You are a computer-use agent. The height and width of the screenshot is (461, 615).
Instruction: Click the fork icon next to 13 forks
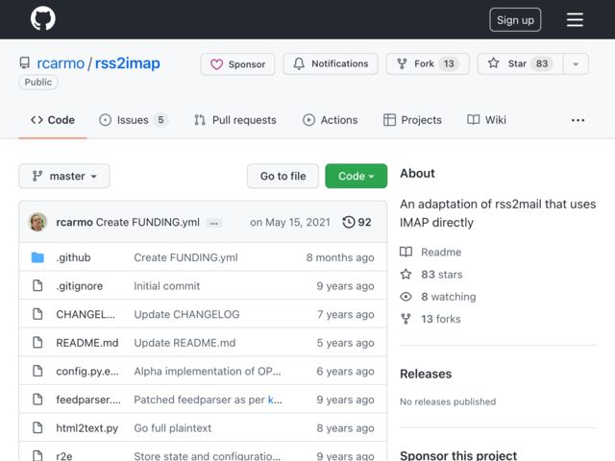(406, 319)
